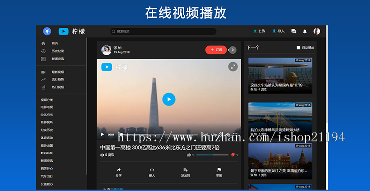Open 热门视频 hot videos
This screenshot has width=370, height=191.
pyautogui.click(x=58, y=87)
